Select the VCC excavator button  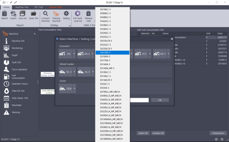pyautogui.click(x=141, y=54)
